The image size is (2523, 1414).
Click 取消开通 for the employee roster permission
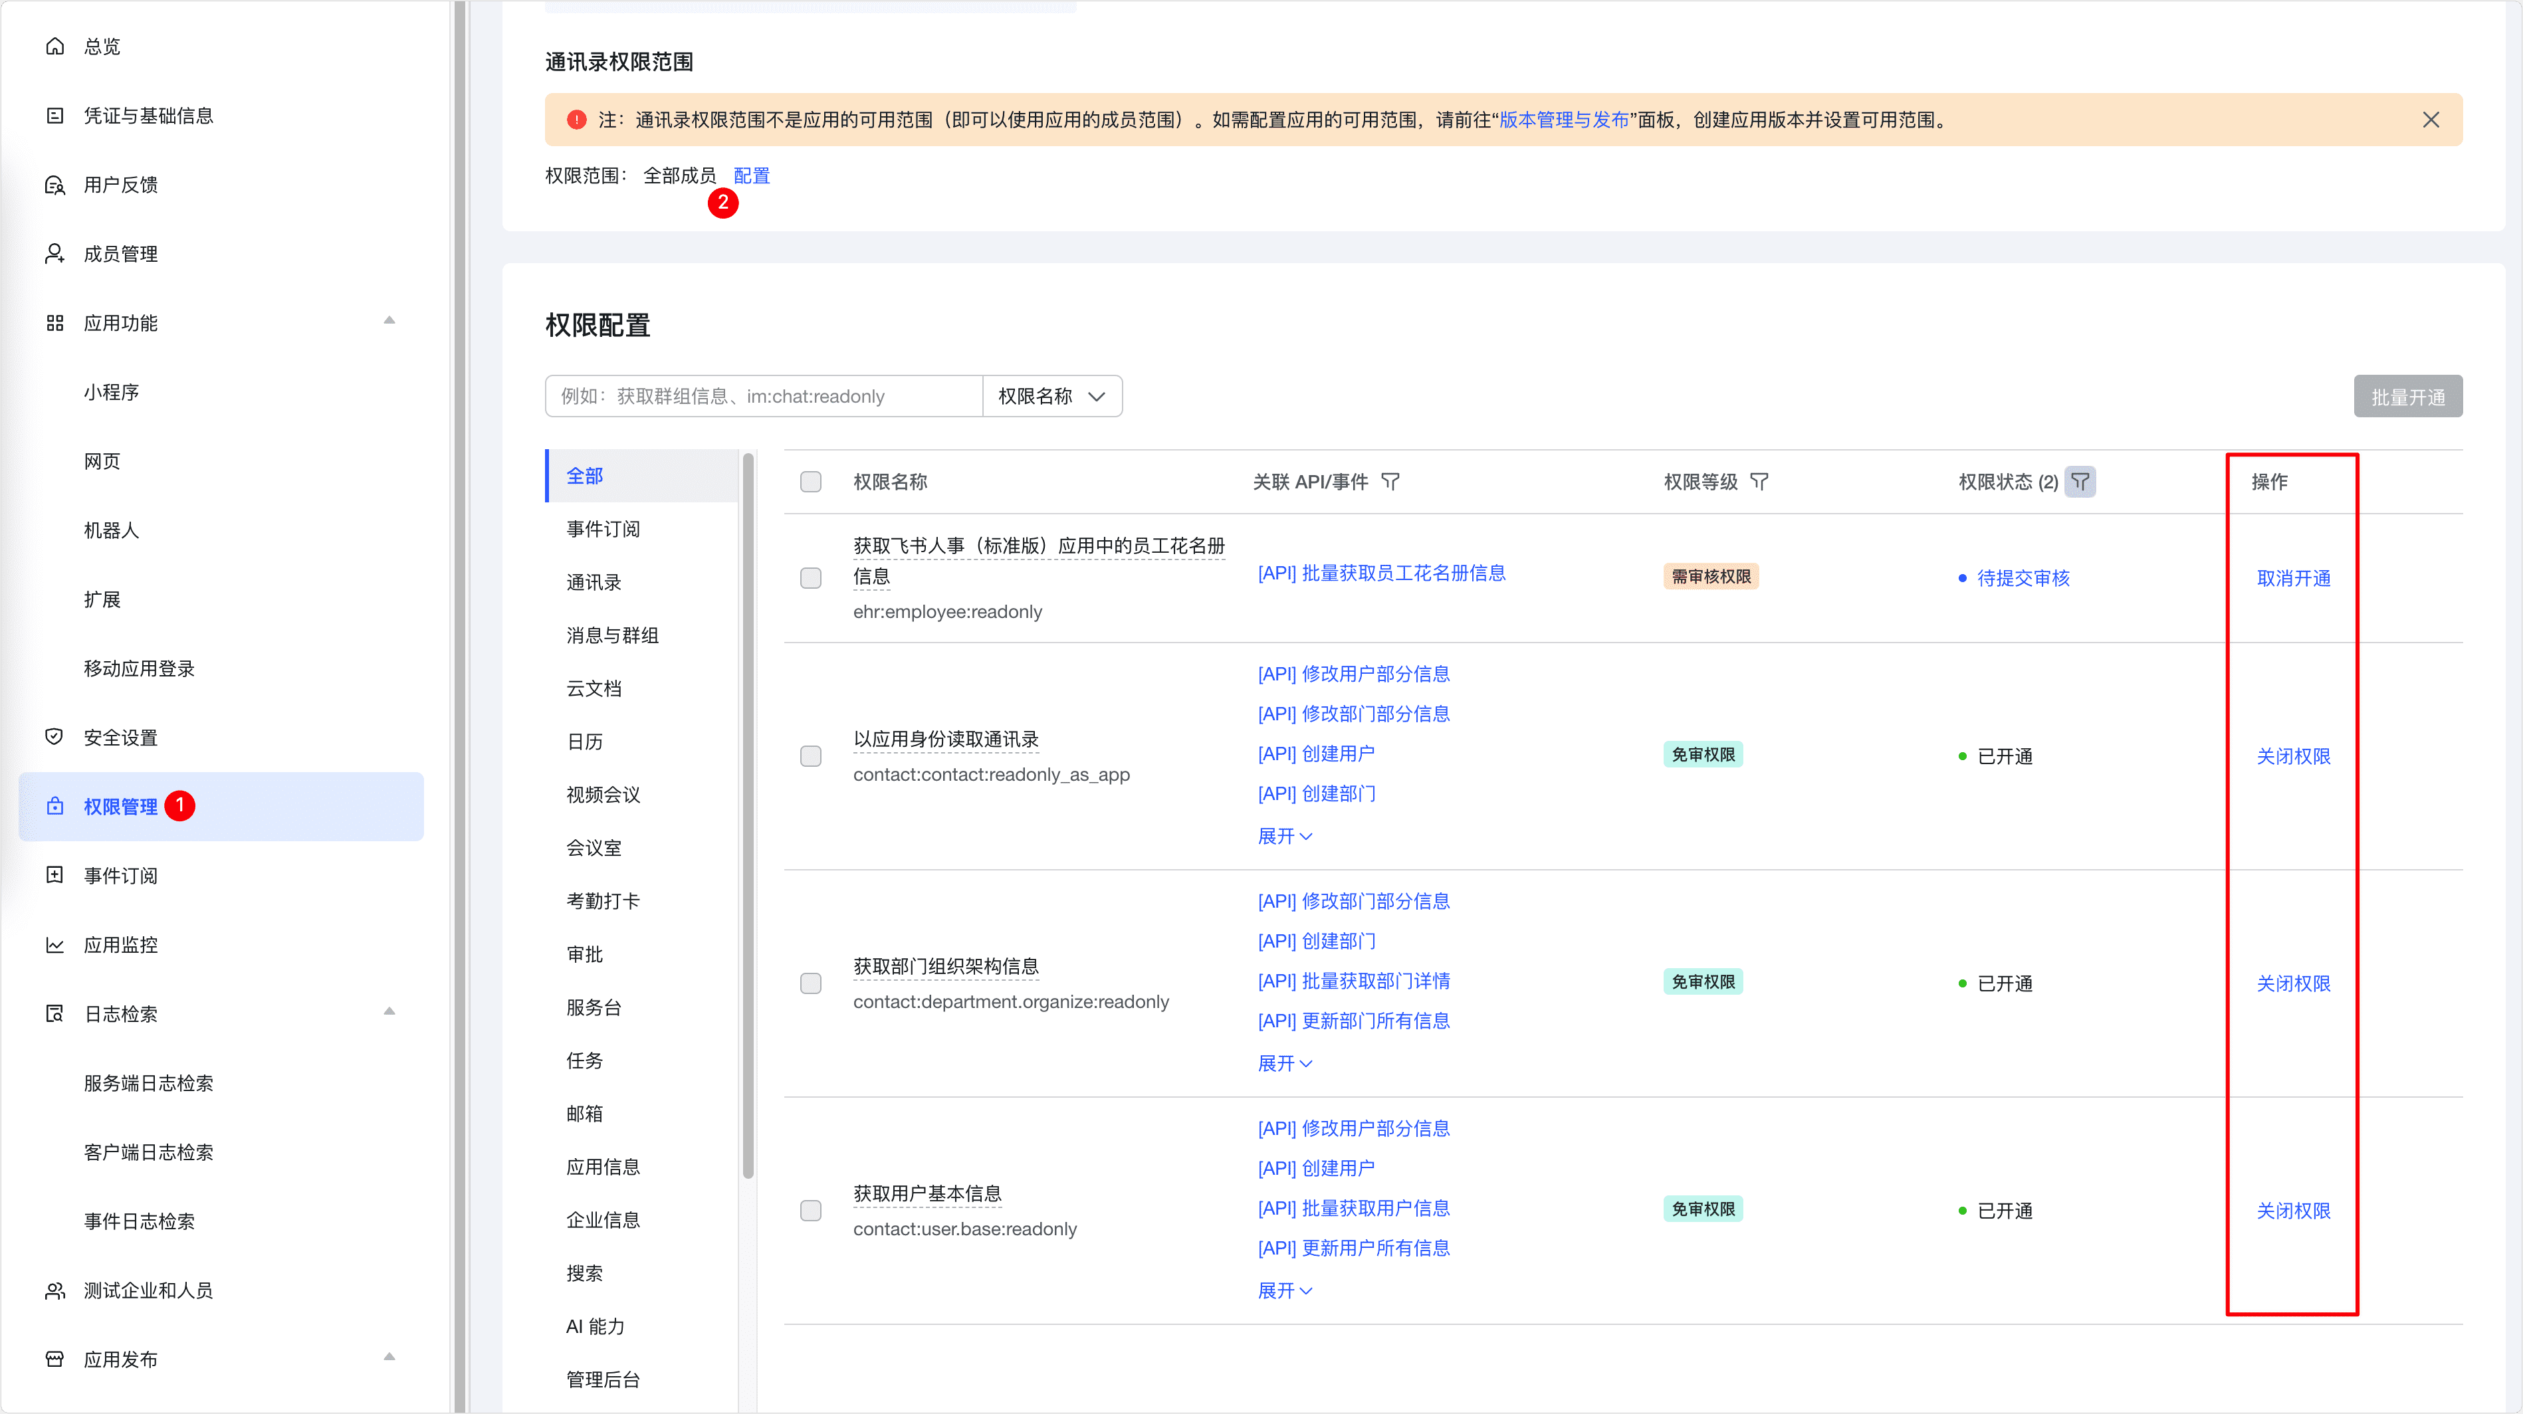(2294, 577)
